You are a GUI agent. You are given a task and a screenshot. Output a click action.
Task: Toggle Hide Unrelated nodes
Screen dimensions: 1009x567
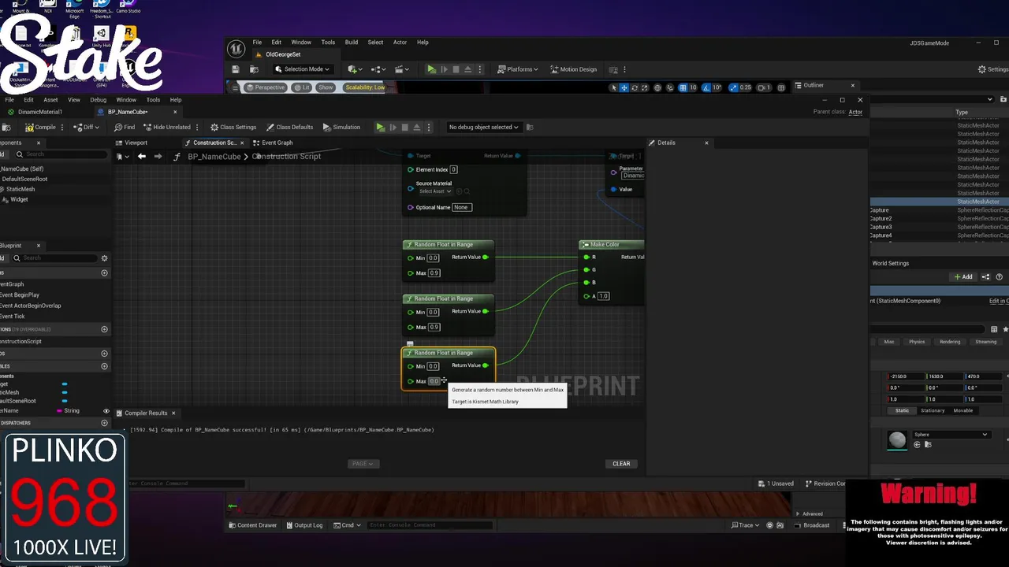coord(166,127)
